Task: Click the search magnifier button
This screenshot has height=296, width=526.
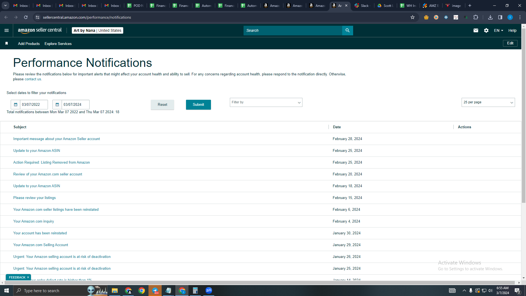Action: 347,30
